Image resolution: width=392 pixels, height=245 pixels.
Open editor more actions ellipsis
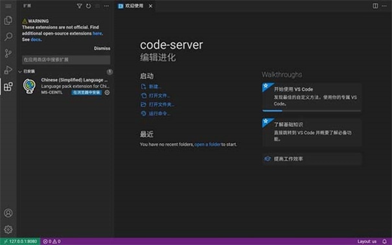tap(384, 6)
